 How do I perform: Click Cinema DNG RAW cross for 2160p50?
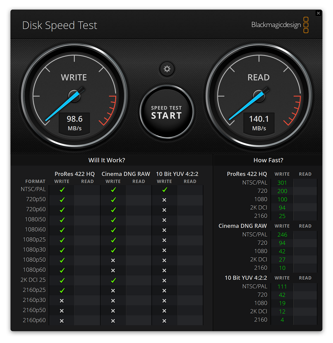coord(113,311)
